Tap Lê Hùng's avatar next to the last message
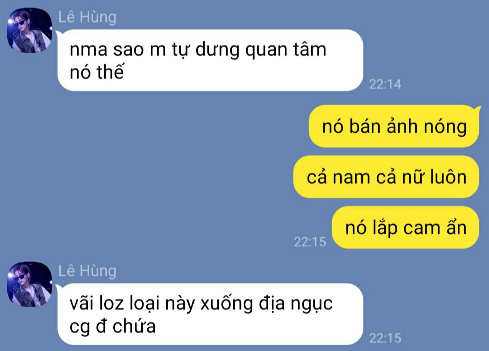The height and width of the screenshot is (351, 489). pyautogui.click(x=29, y=284)
